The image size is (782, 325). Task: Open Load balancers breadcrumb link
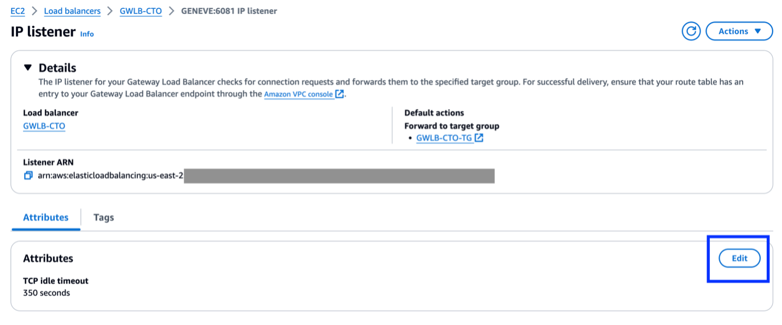coord(72,11)
